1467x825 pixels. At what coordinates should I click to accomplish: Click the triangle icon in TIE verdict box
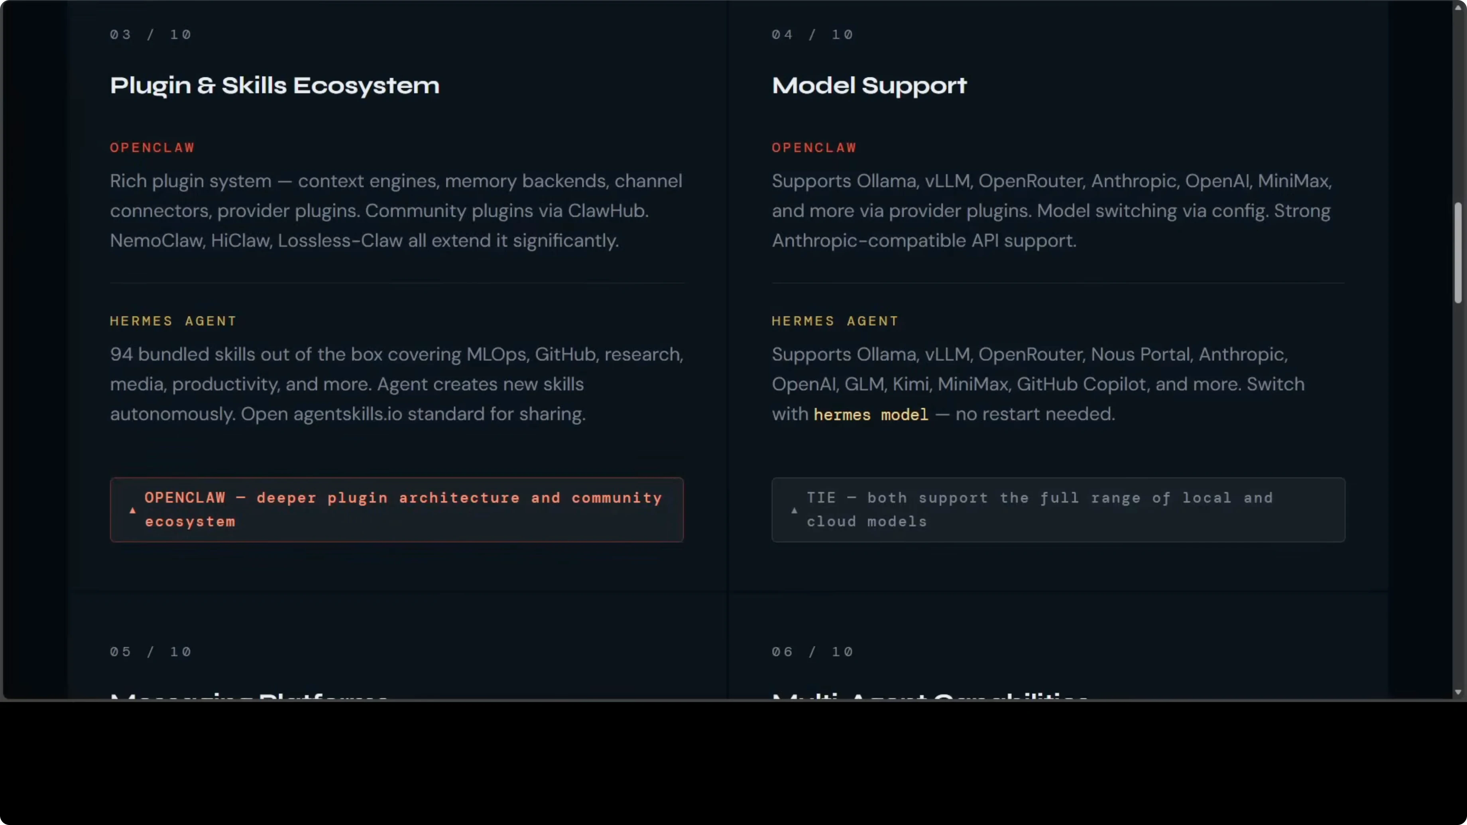pos(794,511)
